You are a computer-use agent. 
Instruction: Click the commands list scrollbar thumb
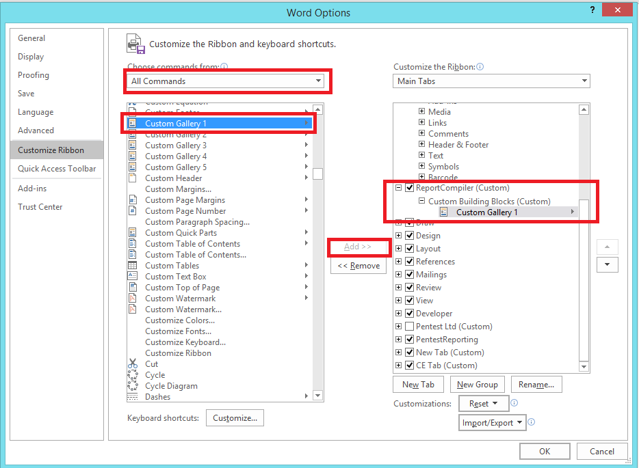317,174
